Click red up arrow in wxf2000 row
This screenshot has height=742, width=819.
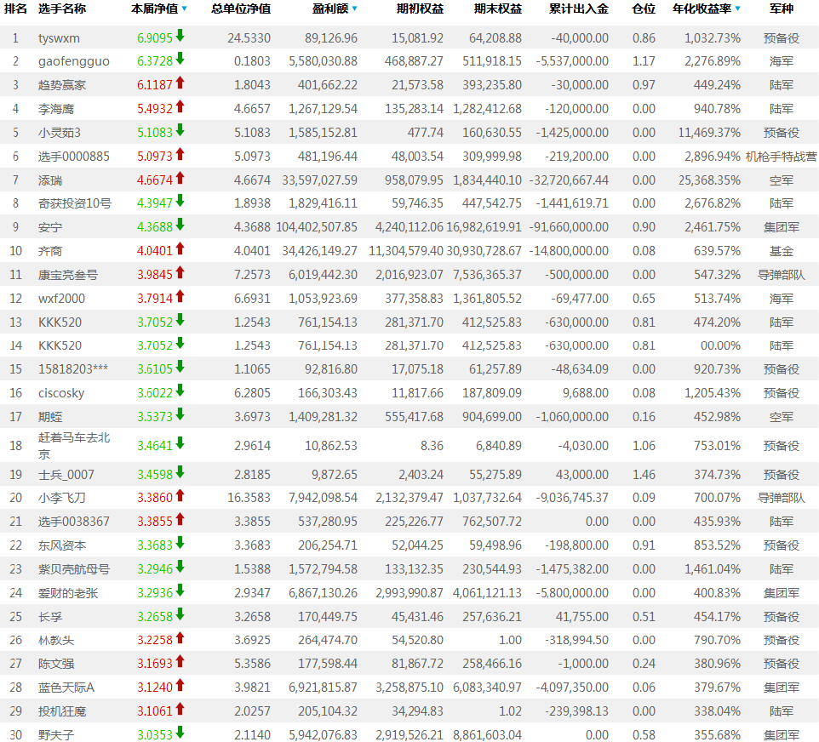click(180, 296)
